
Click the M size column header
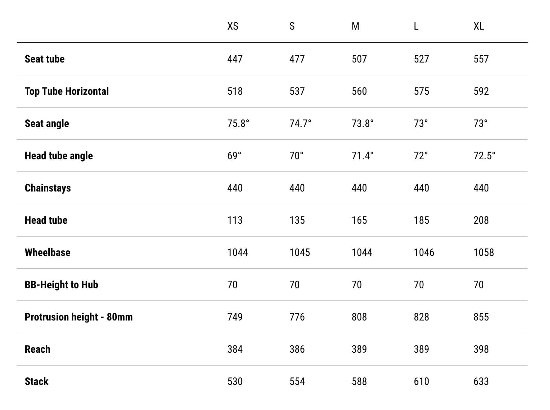pos(355,26)
